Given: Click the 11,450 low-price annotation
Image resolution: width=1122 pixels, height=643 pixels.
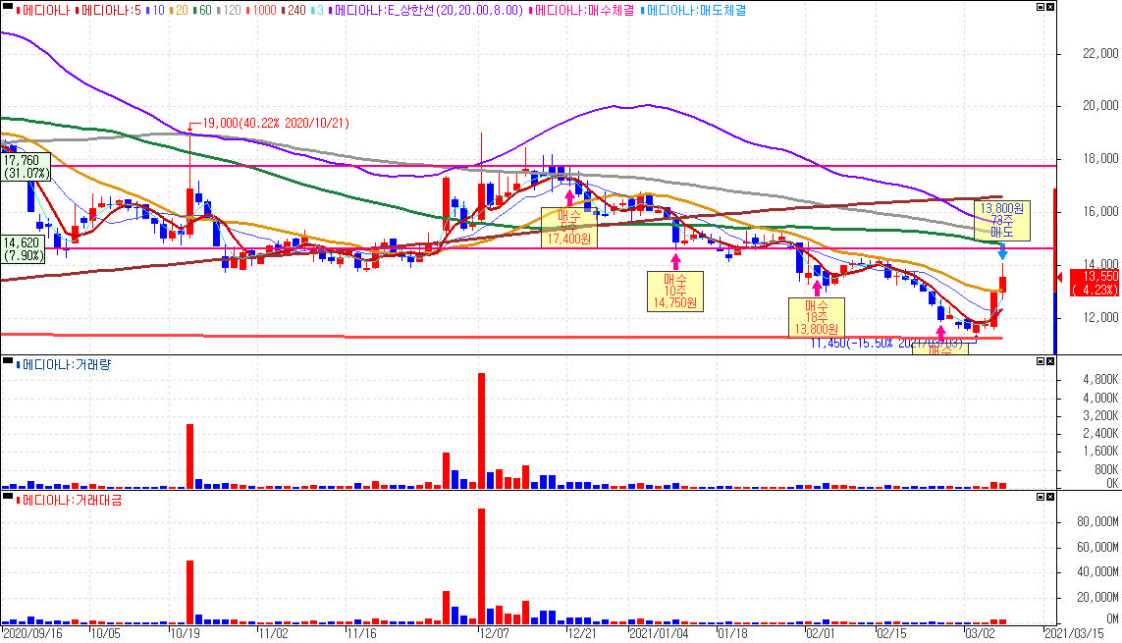Looking at the screenshot, I should (885, 344).
